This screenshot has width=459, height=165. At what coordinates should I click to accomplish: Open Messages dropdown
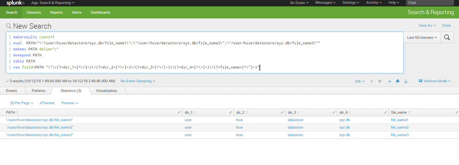click(x=325, y=3)
